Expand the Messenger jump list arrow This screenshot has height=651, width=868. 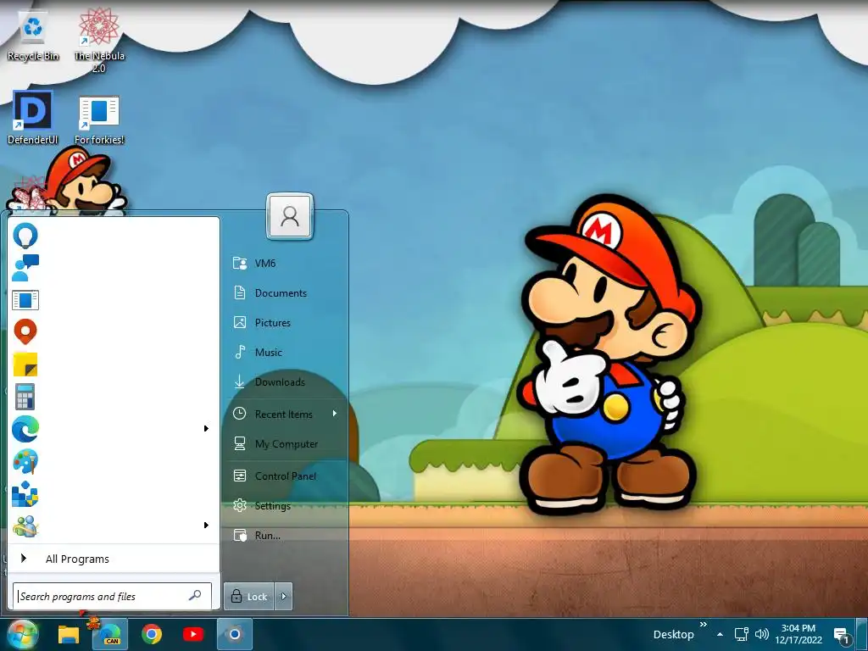pos(206,525)
